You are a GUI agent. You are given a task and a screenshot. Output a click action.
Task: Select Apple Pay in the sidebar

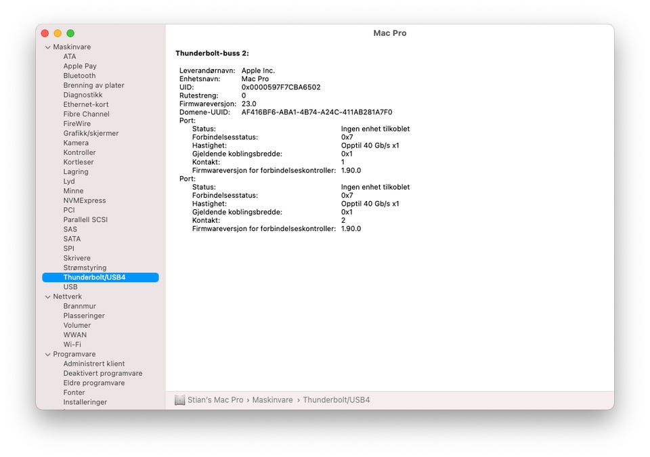80,66
